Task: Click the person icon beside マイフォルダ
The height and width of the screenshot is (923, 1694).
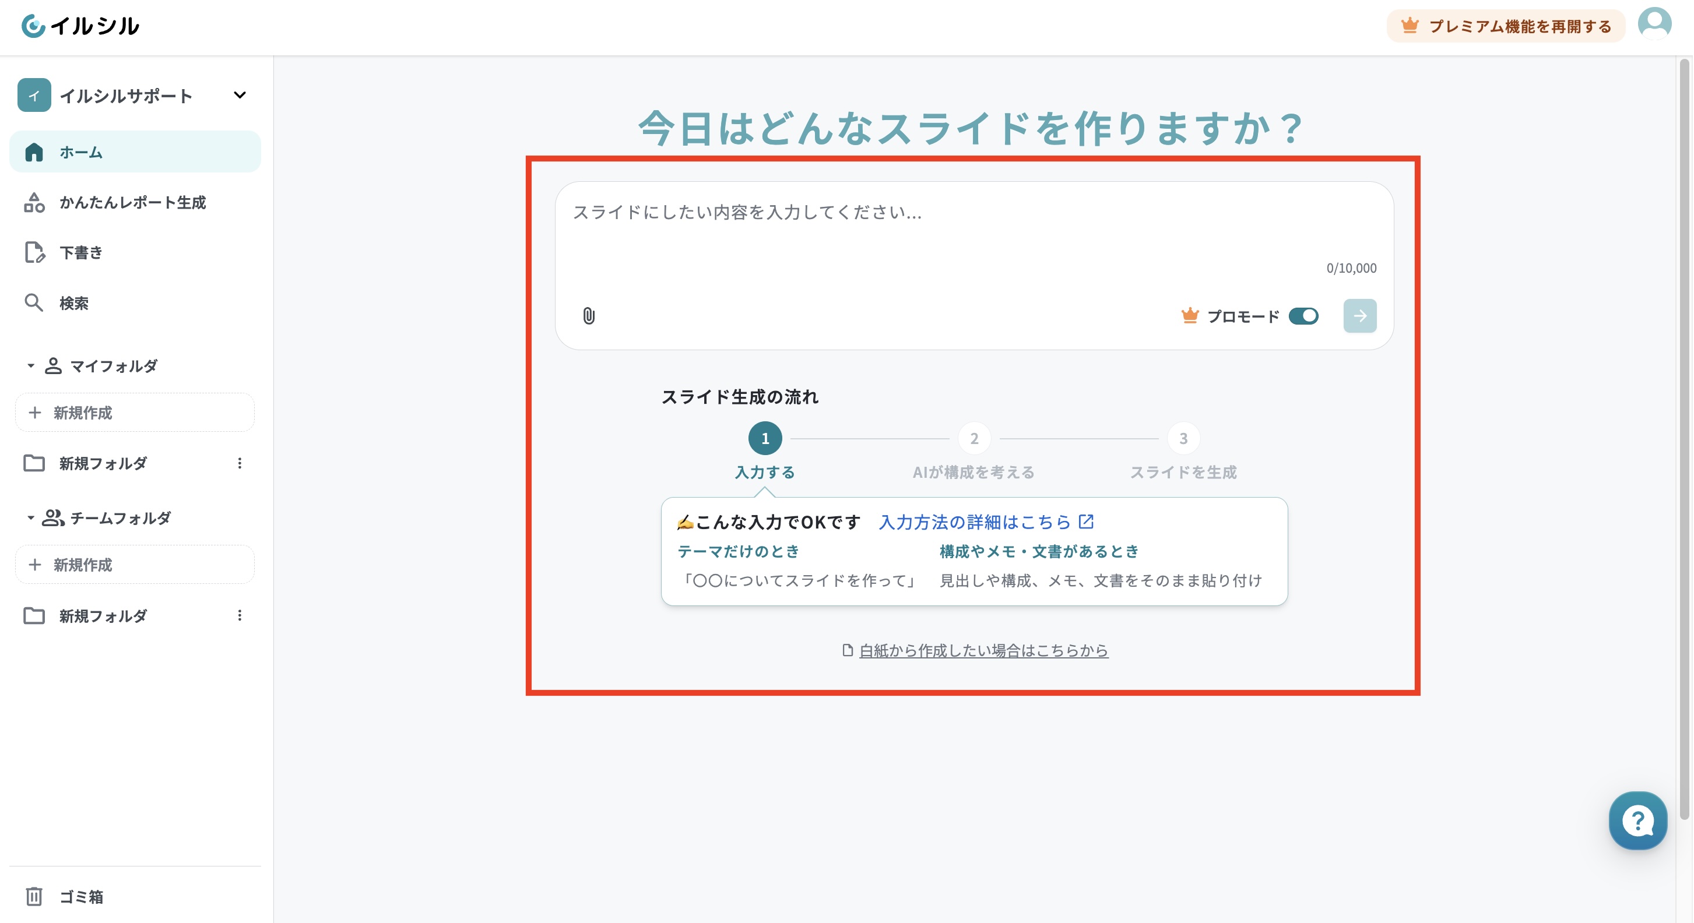Action: (x=53, y=366)
